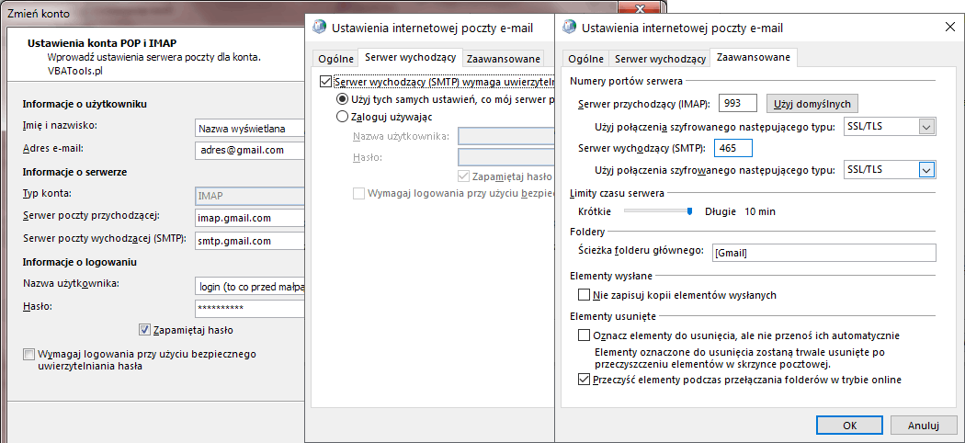Switch to Serwer wychodzący tab in front dialog
The height and width of the screenshot is (443, 965).
coord(661,59)
